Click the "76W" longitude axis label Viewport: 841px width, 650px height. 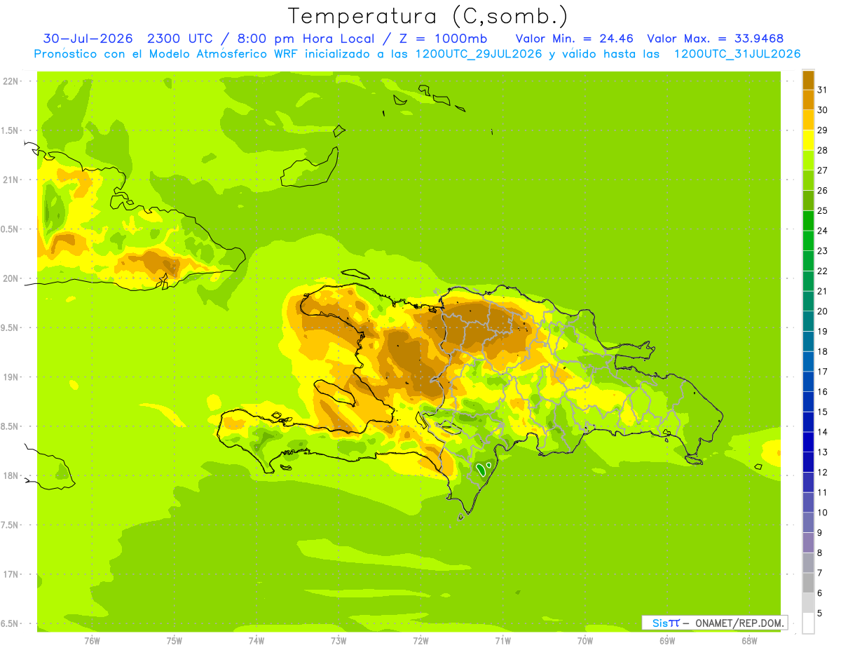tap(92, 641)
